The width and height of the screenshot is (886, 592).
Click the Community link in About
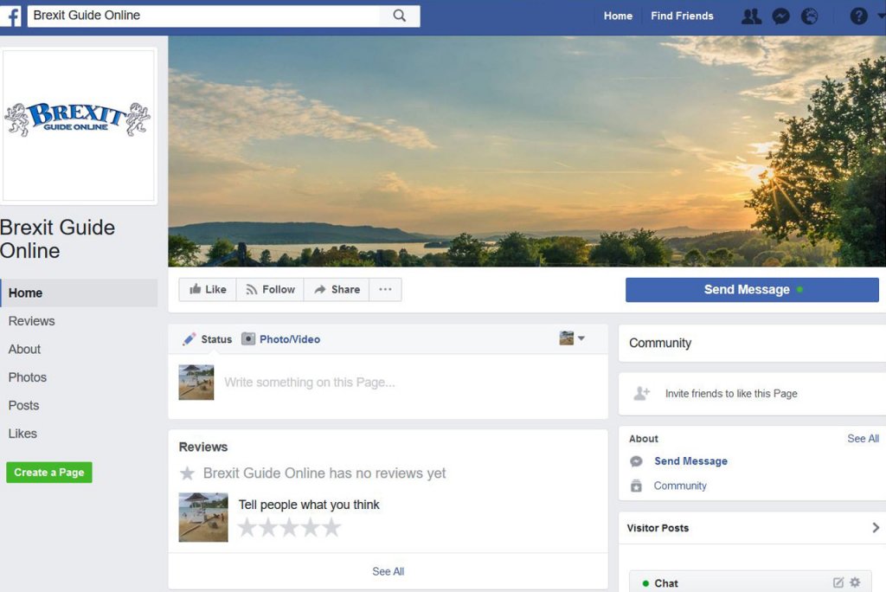680,486
